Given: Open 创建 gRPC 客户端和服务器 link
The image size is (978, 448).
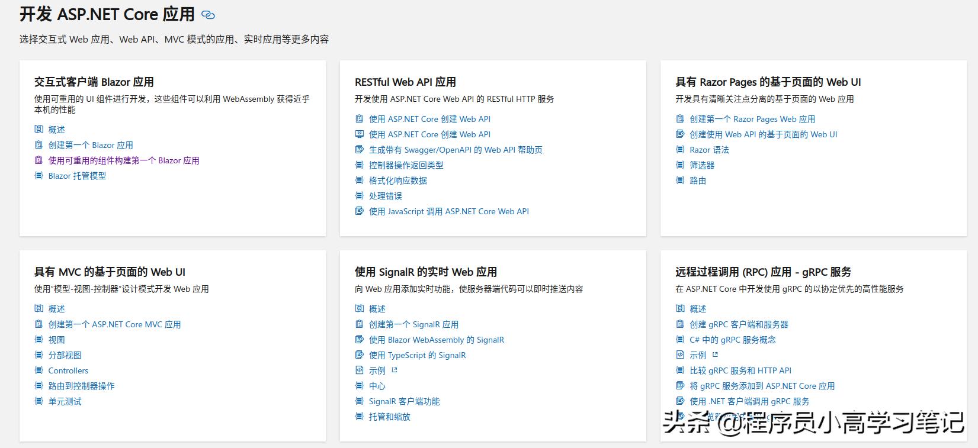Looking at the screenshot, I should 739,324.
